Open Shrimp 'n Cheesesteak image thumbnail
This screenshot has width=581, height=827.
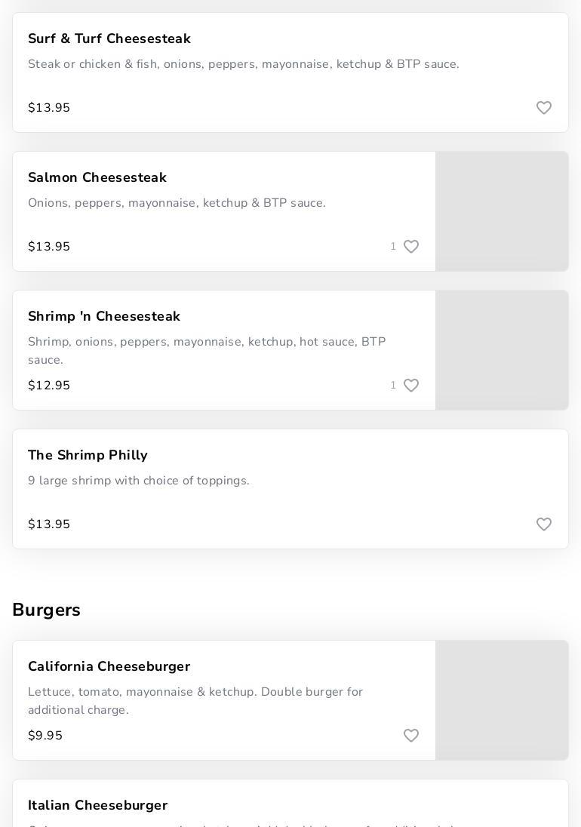502,350
